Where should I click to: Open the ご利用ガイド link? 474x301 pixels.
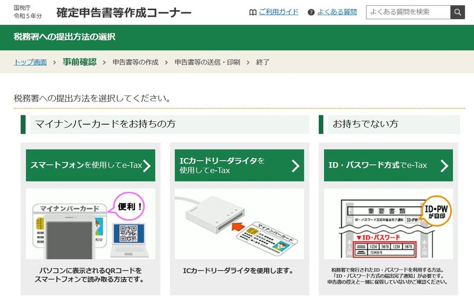[278, 12]
